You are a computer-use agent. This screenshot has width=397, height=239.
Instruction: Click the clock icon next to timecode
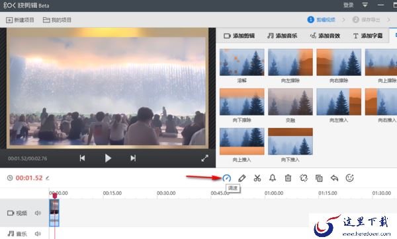(10, 178)
